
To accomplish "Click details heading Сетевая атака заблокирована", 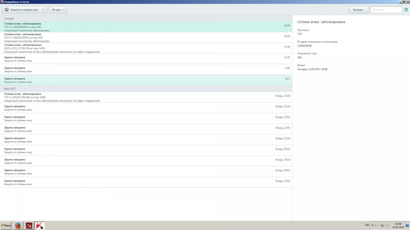I will pyautogui.click(x=322, y=22).
